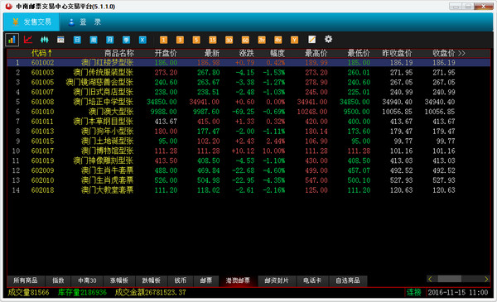The height and width of the screenshot is (302, 497).
Task: Select row 602010 澳门生肖虎套票
Action: [248, 180]
